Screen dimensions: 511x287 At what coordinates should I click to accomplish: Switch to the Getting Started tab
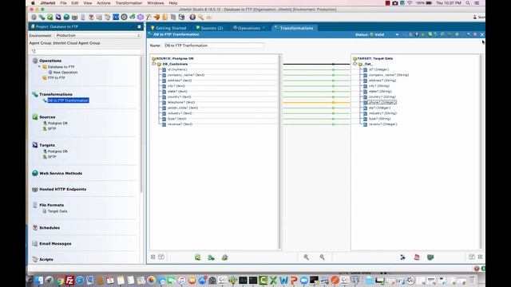(x=168, y=28)
